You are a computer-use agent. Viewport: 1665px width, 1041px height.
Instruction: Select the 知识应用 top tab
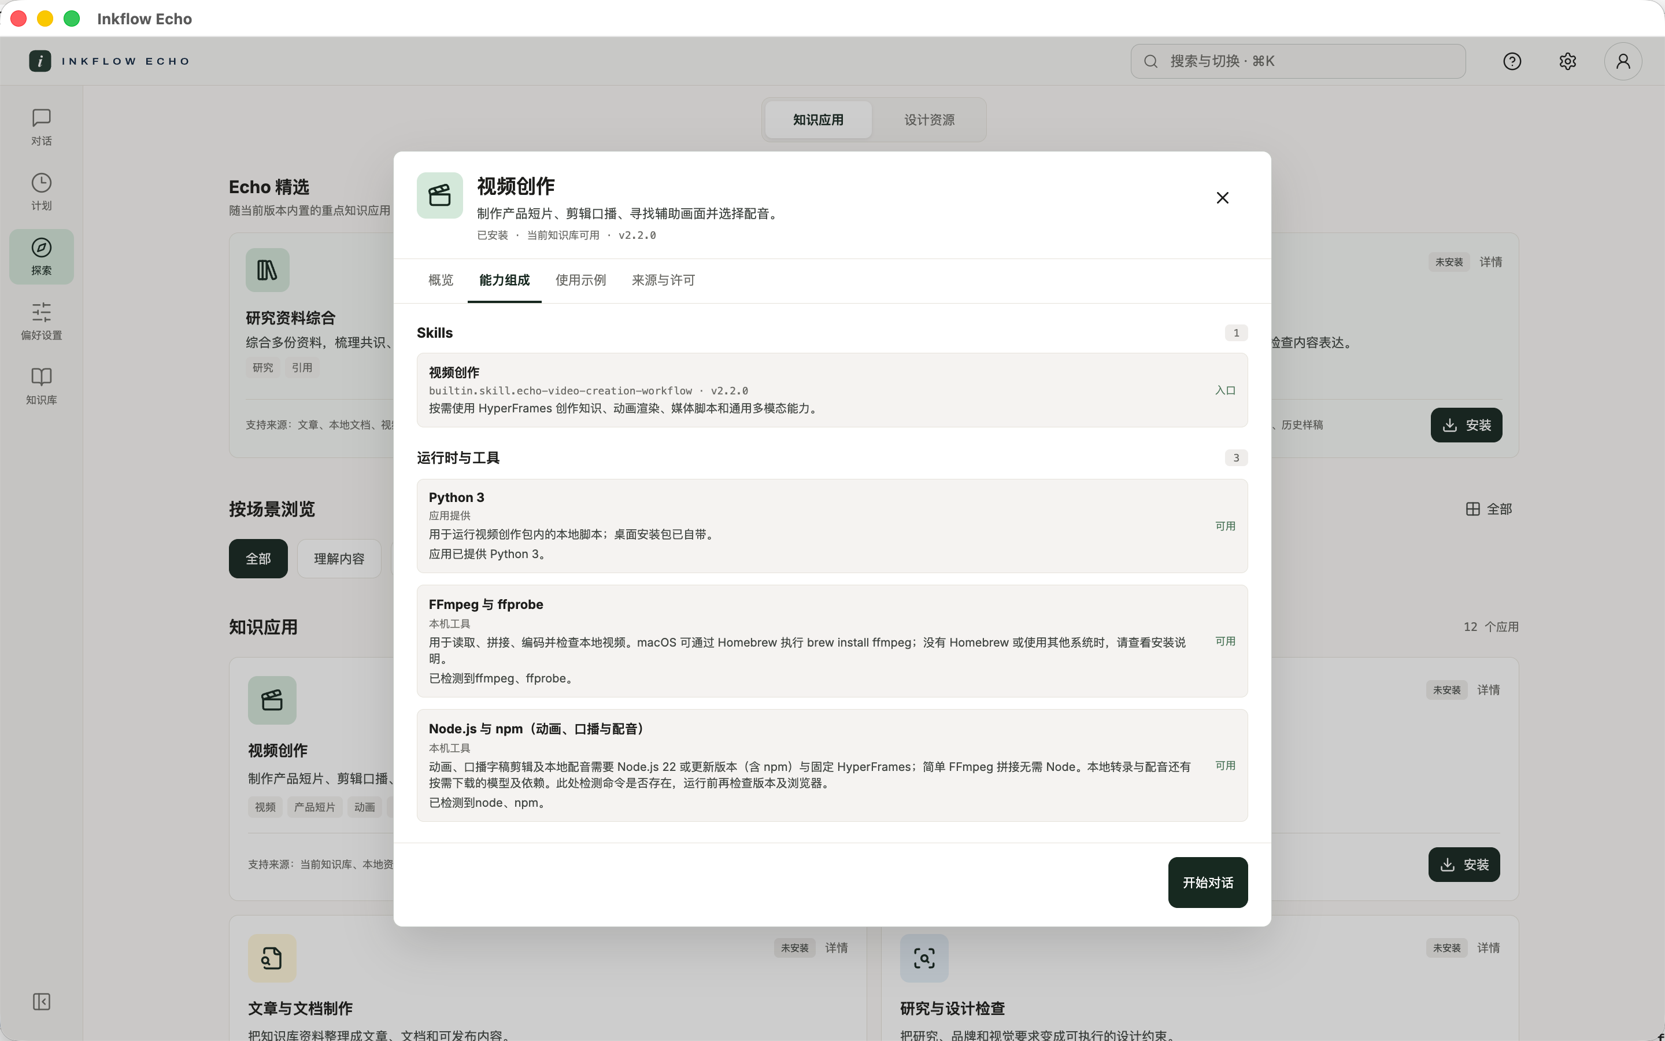(x=818, y=120)
